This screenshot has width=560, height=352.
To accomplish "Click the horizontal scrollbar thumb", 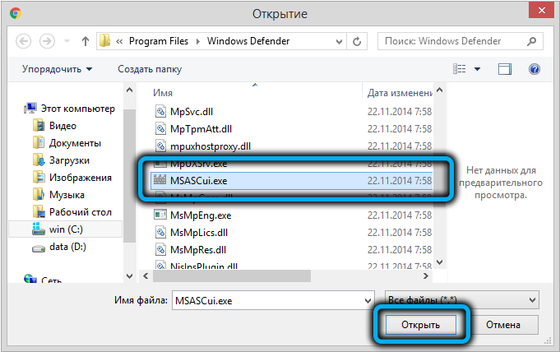I will tap(231, 276).
